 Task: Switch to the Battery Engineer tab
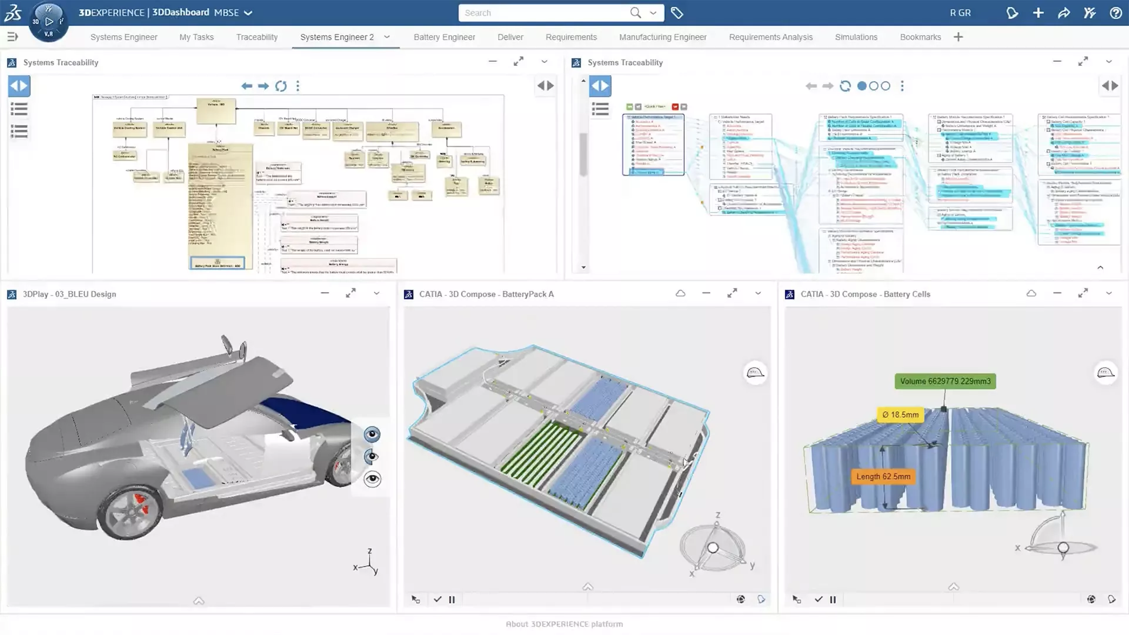444,37
